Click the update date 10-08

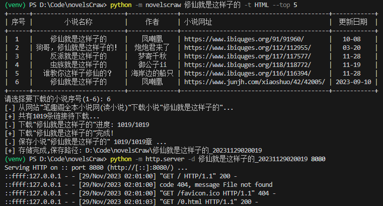(x=351, y=39)
